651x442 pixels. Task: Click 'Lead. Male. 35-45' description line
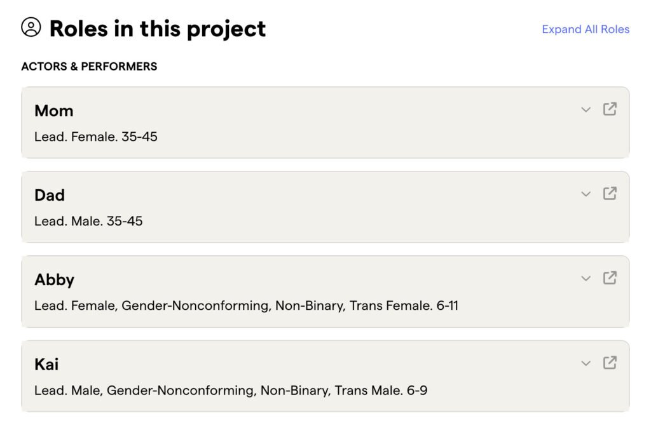(x=88, y=221)
